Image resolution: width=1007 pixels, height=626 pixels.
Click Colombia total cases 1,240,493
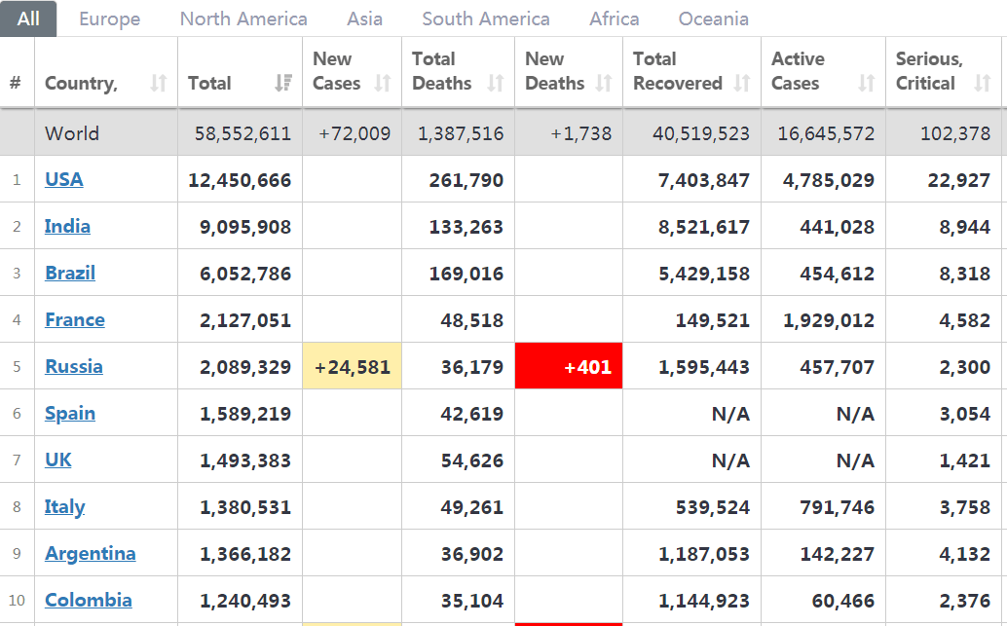point(245,601)
